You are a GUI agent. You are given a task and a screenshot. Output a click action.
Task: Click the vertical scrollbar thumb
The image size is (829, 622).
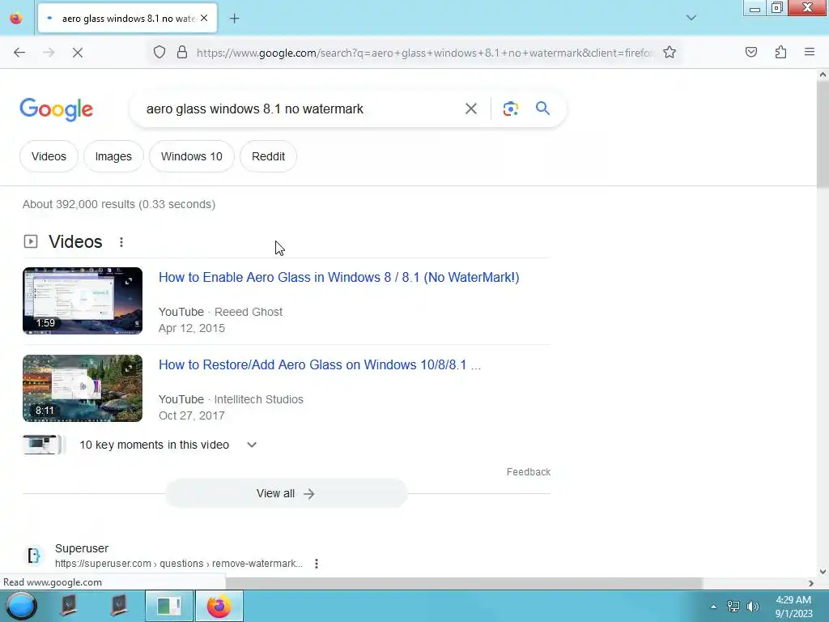[x=823, y=134]
